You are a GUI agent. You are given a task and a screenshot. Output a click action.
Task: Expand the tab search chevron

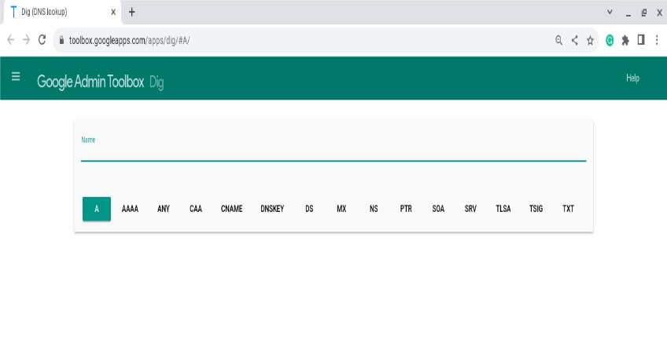pos(610,12)
